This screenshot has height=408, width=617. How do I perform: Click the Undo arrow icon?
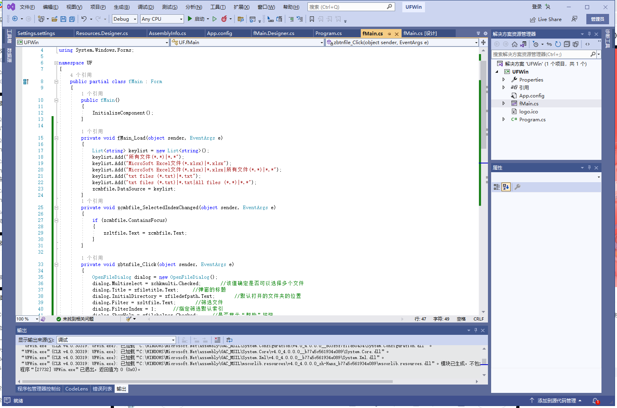pos(84,19)
